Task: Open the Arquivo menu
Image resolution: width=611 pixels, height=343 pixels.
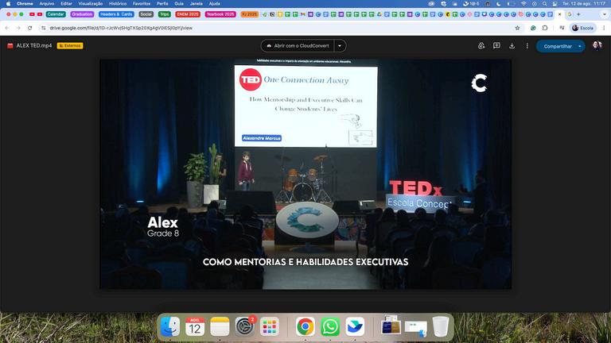Action: 47,3
